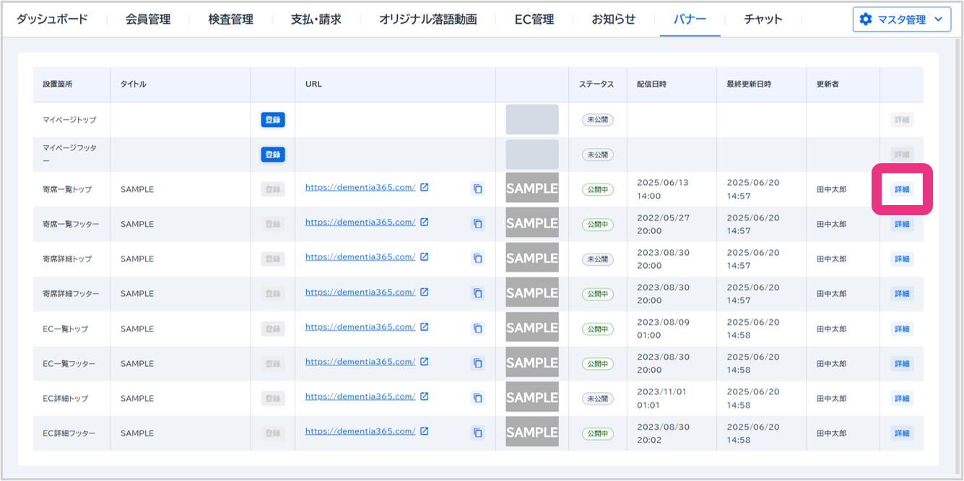Open the EC管理 tab
The image size is (964, 481).
tap(534, 19)
